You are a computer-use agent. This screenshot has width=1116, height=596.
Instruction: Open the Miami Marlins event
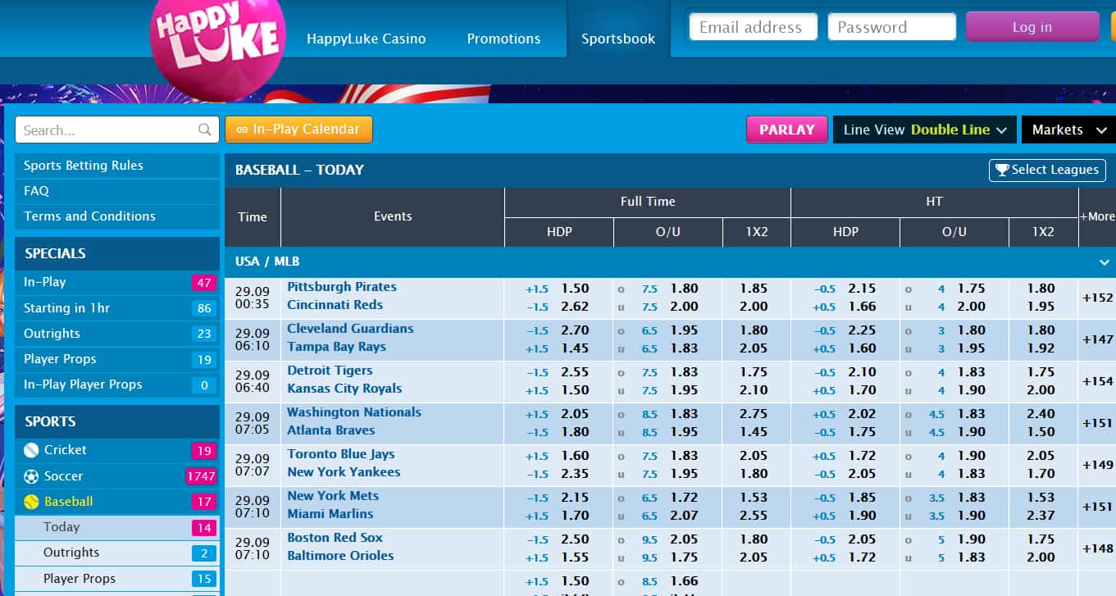coord(330,514)
